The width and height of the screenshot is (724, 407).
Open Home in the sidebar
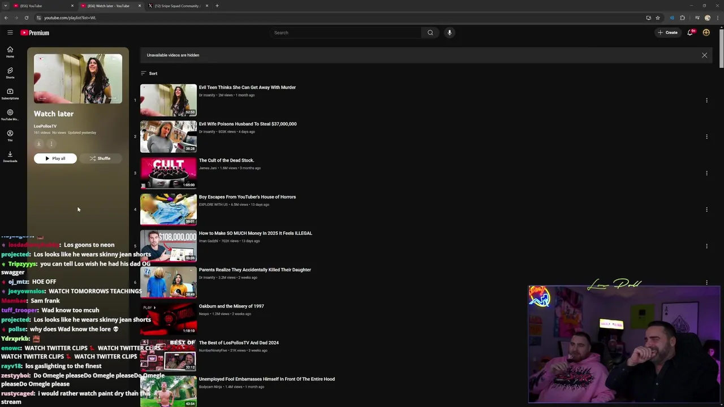[x=10, y=52]
